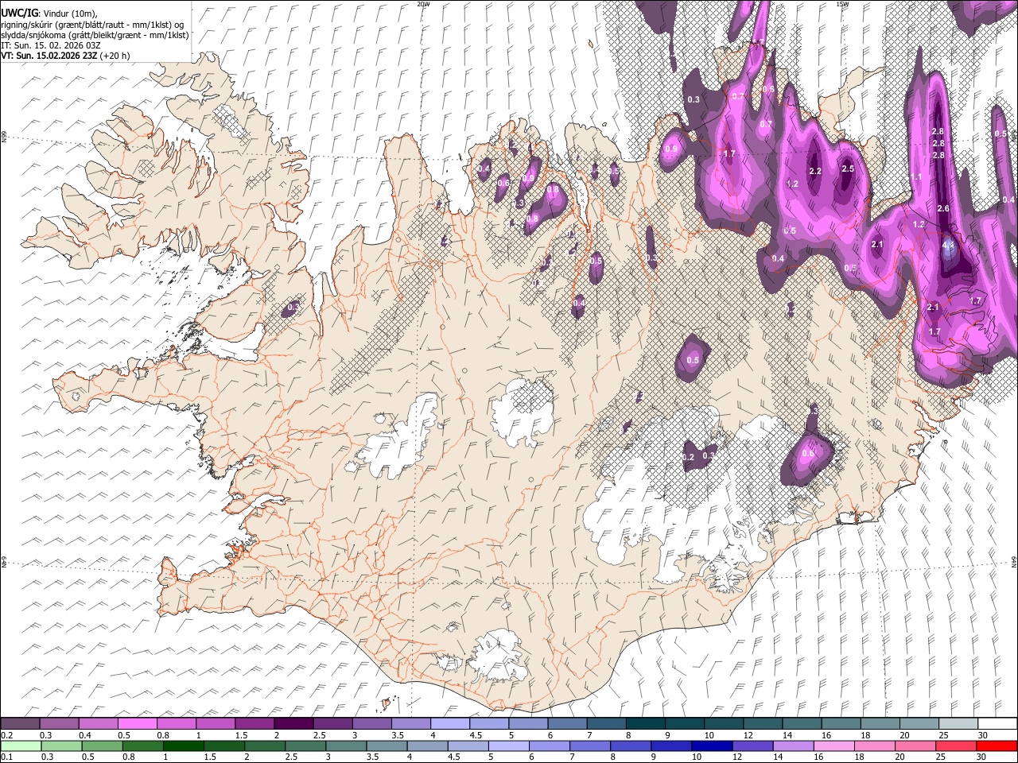
Task: Click the 20W longitude label
Action: (424, 4)
